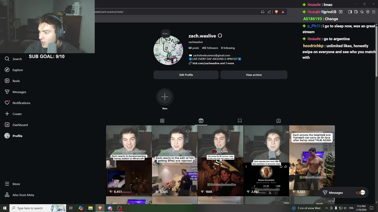Open Brave Rewards triangle icon
Image resolution: width=378 pixels, height=212 pixels.
pyautogui.click(x=283, y=12)
